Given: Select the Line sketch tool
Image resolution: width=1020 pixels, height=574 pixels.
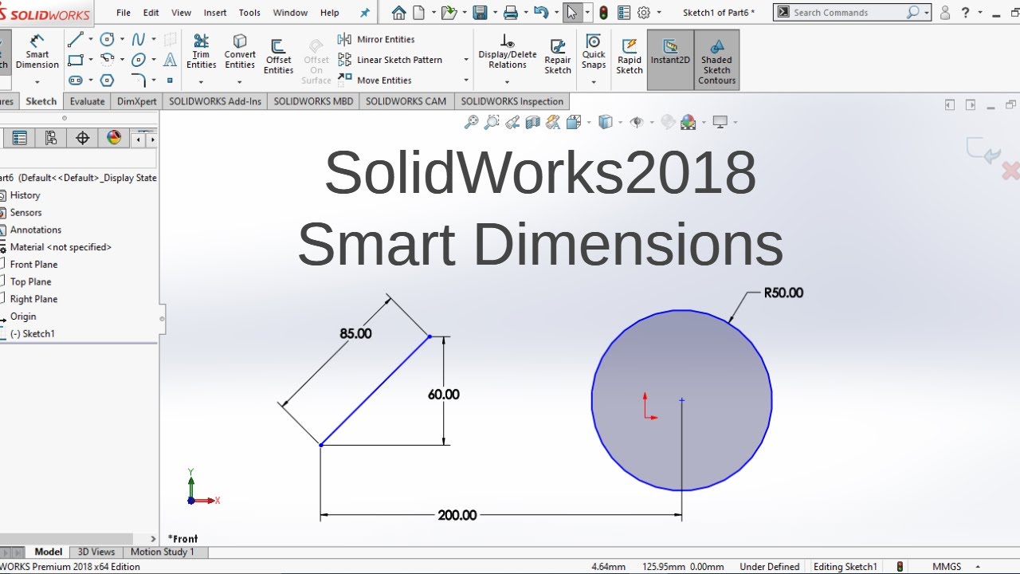Looking at the screenshot, I should (x=75, y=39).
